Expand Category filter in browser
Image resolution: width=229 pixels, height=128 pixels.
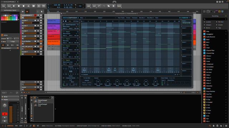point(208,25)
